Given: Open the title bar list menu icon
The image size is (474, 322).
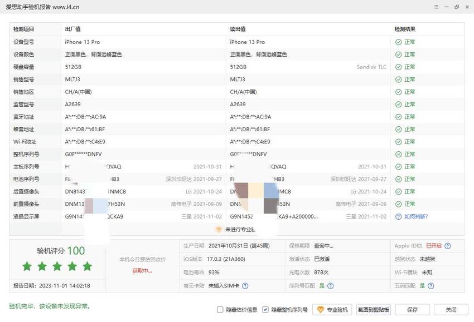Looking at the screenshot, I should pyautogui.click(x=436, y=7).
